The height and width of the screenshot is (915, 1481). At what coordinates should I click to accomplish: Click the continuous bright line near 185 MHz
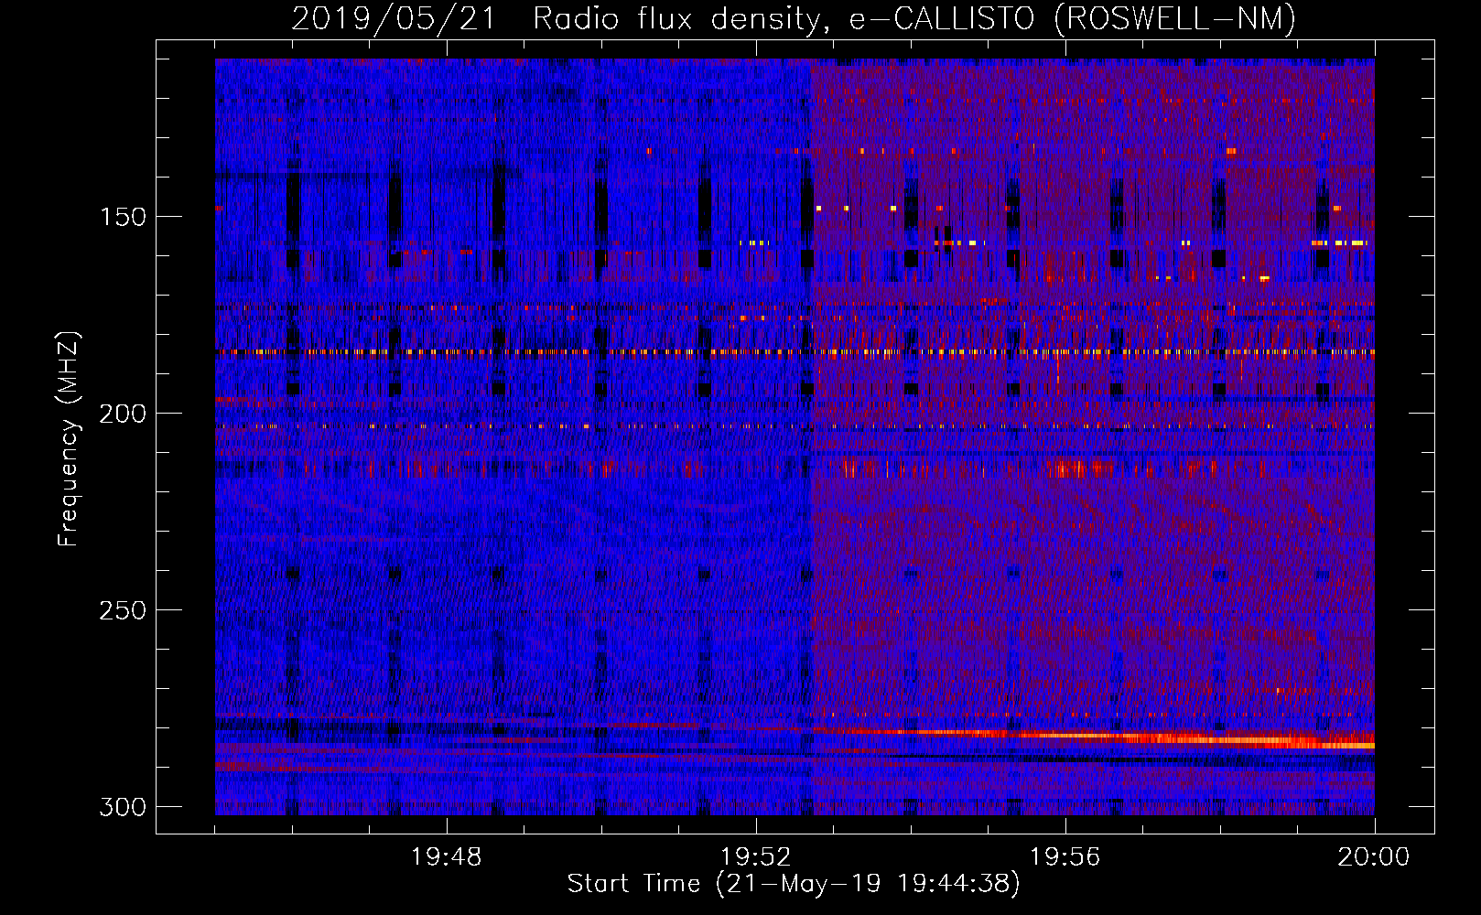pos(795,351)
